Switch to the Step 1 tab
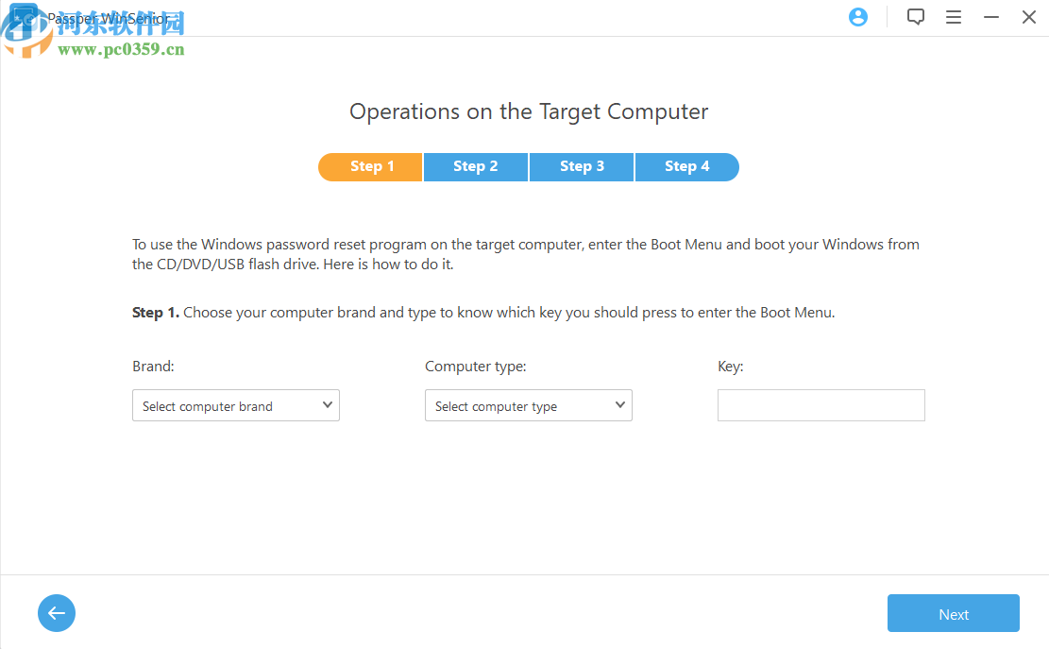This screenshot has width=1049, height=649. tap(371, 166)
